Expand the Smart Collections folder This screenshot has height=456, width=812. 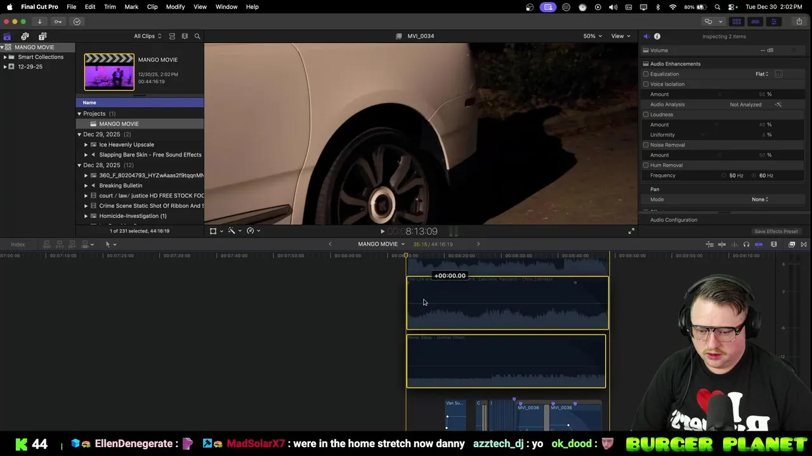5,57
